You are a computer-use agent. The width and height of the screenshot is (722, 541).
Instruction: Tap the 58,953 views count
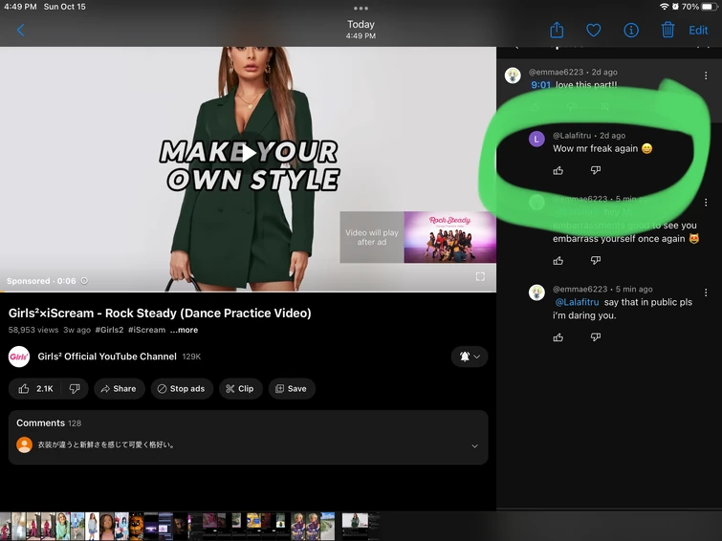click(x=33, y=330)
